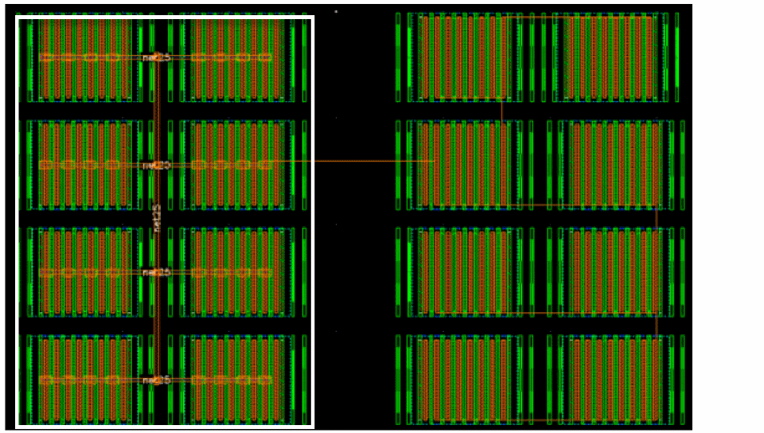764x433 pixels.
Task: Select second-row right transistor array in white box
Action: tap(237, 165)
